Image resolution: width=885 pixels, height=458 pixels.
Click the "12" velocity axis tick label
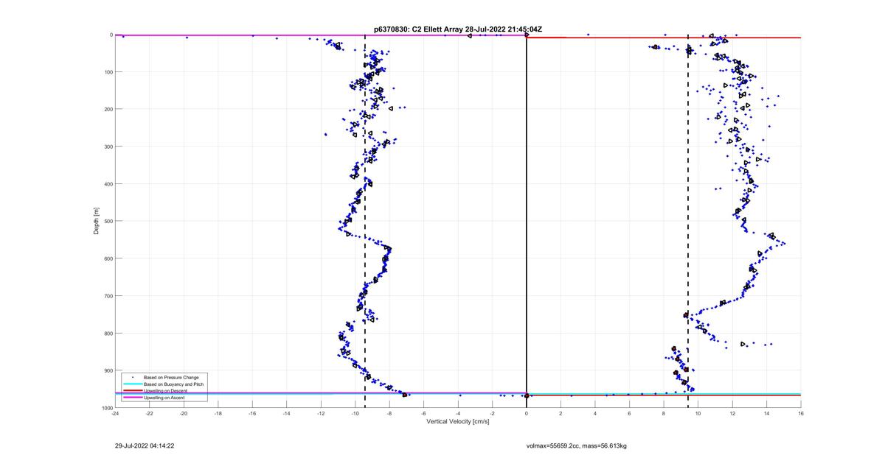pos(732,414)
